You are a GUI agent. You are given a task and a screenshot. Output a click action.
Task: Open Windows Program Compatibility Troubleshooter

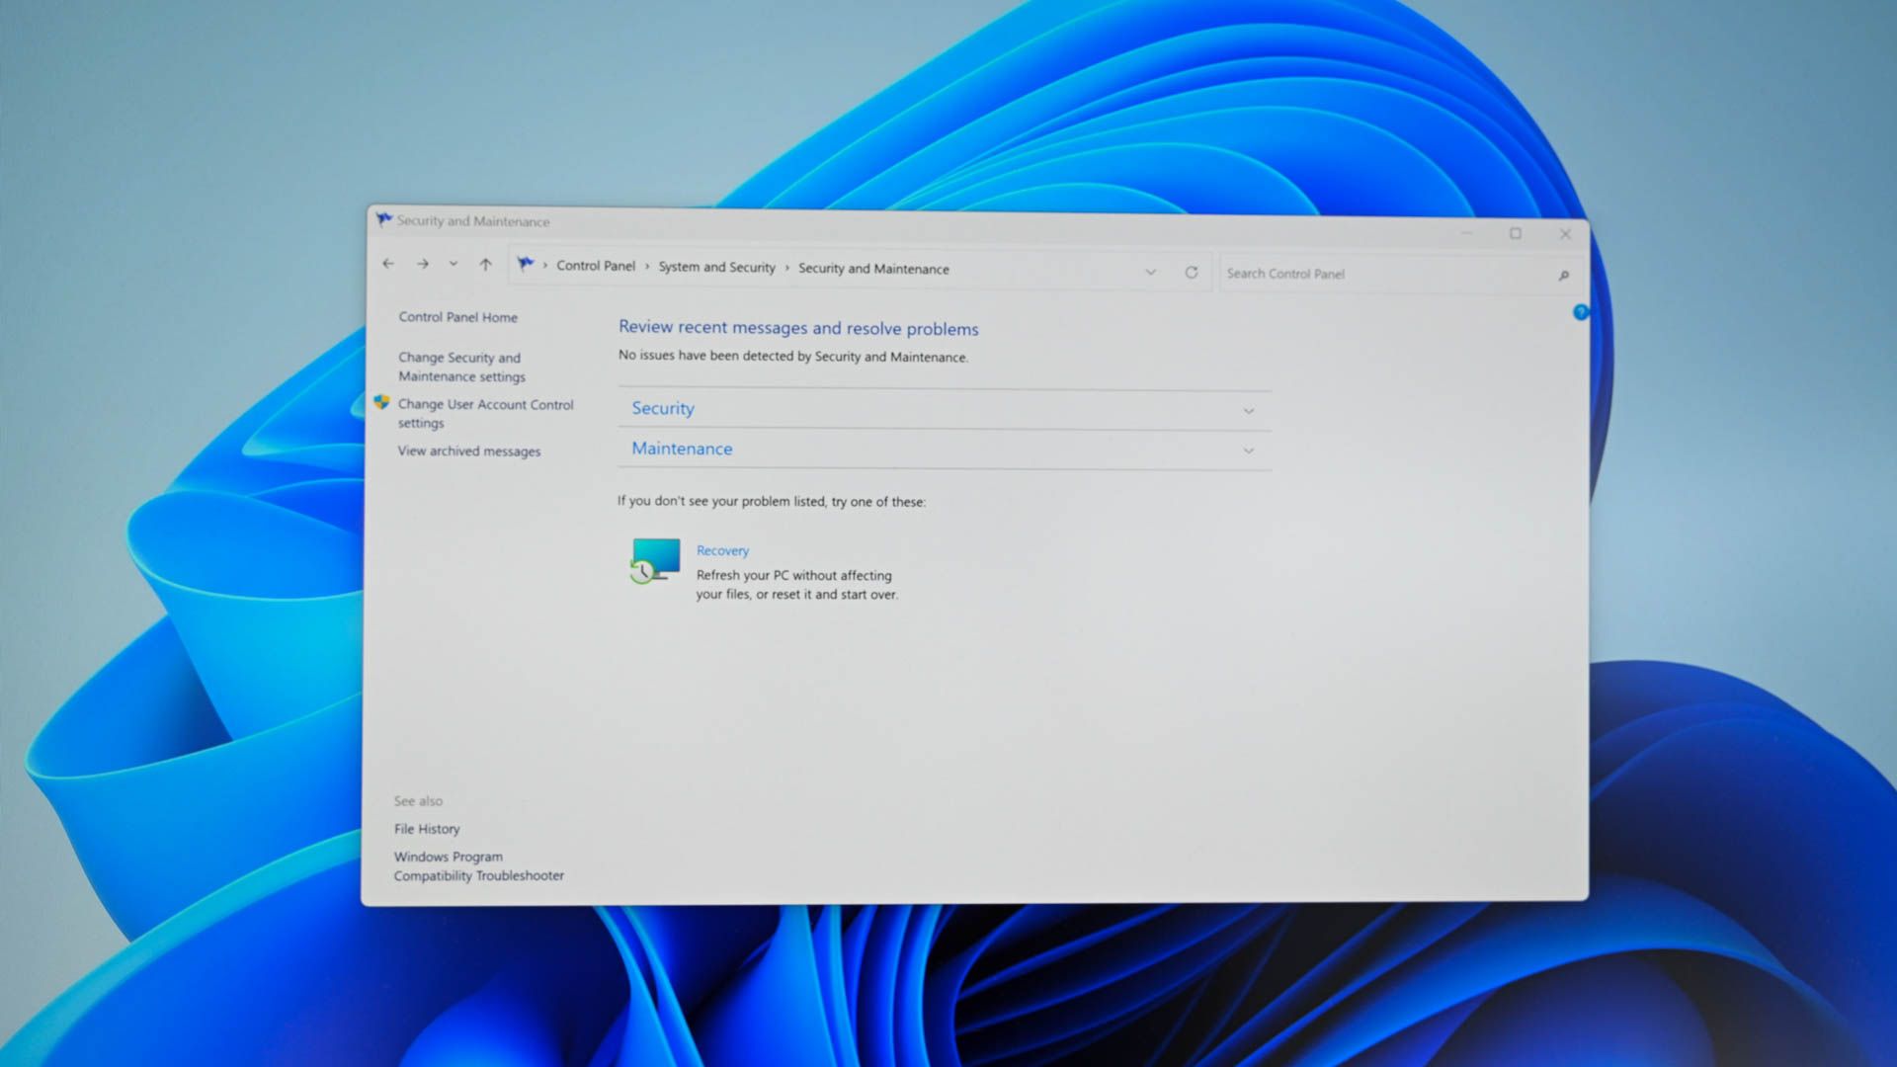[479, 865]
